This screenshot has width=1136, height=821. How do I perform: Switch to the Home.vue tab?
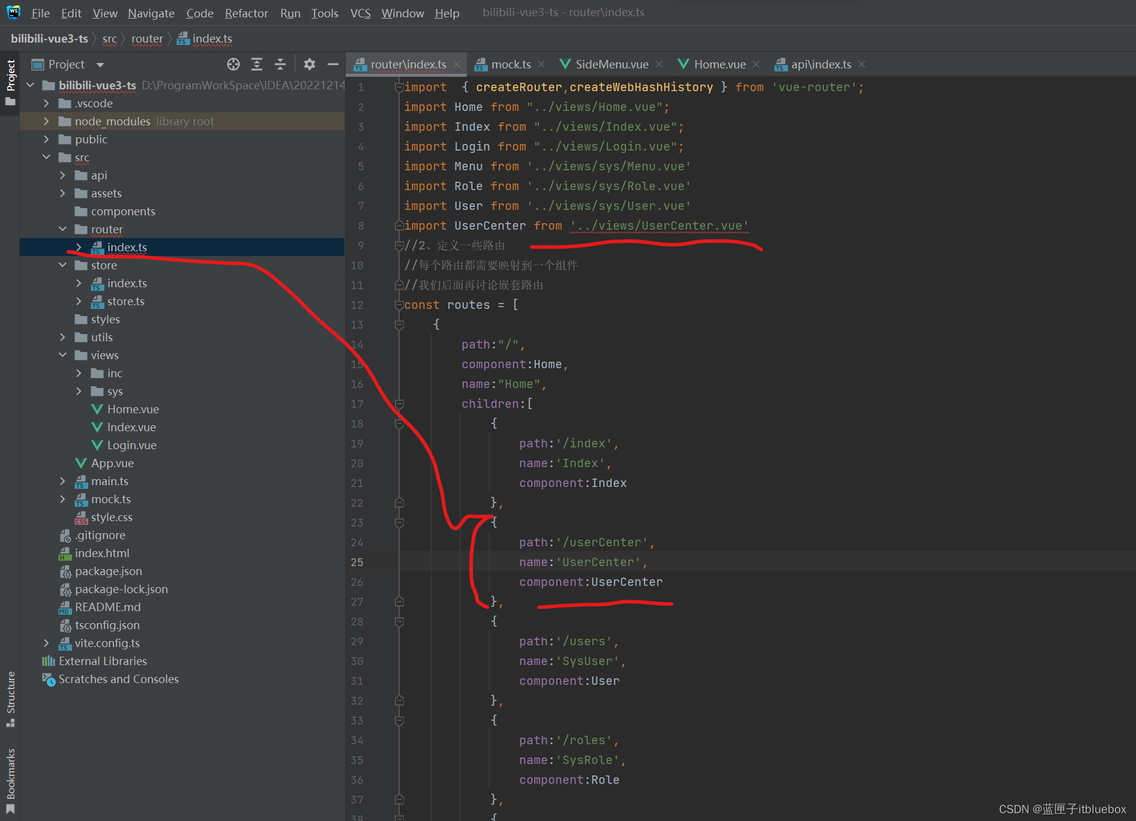[x=719, y=64]
